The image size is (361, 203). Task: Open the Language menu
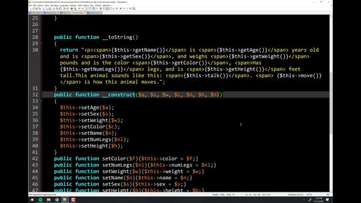click(64, 5)
